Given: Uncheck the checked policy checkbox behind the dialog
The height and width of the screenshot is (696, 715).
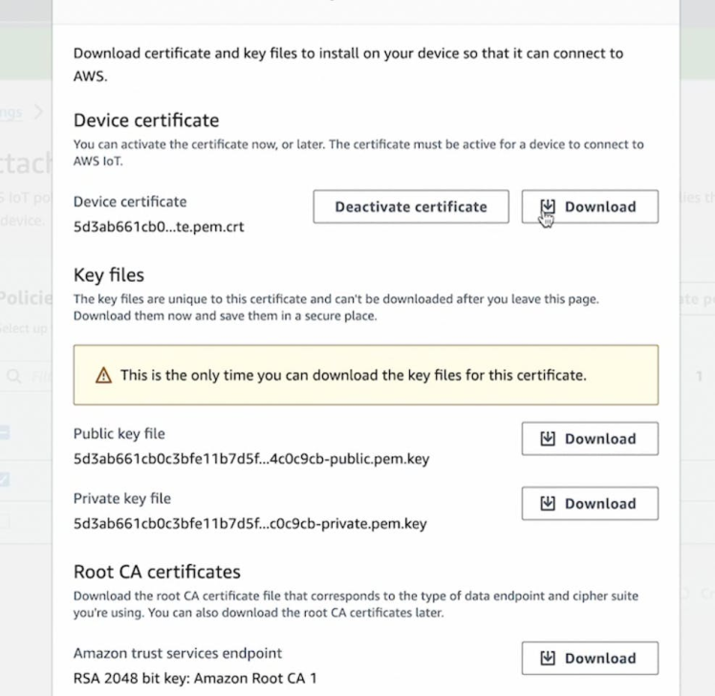Looking at the screenshot, I should click(x=5, y=479).
